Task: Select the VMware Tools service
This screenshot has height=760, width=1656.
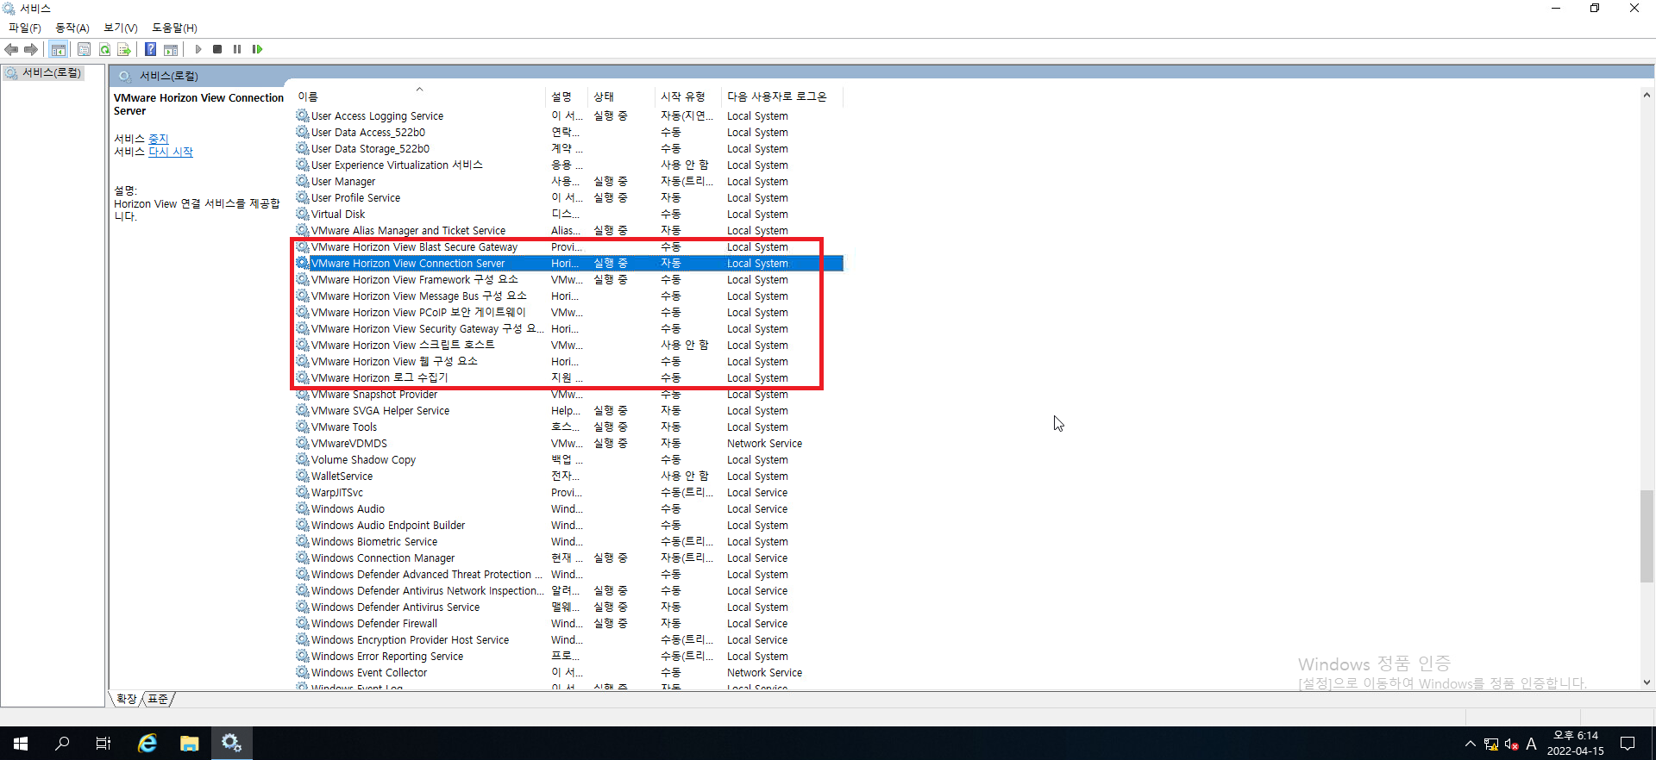Action: point(568,427)
